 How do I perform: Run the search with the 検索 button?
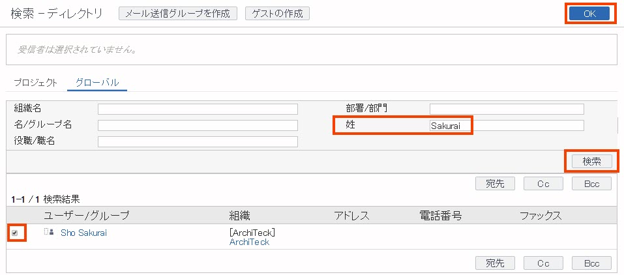point(591,162)
